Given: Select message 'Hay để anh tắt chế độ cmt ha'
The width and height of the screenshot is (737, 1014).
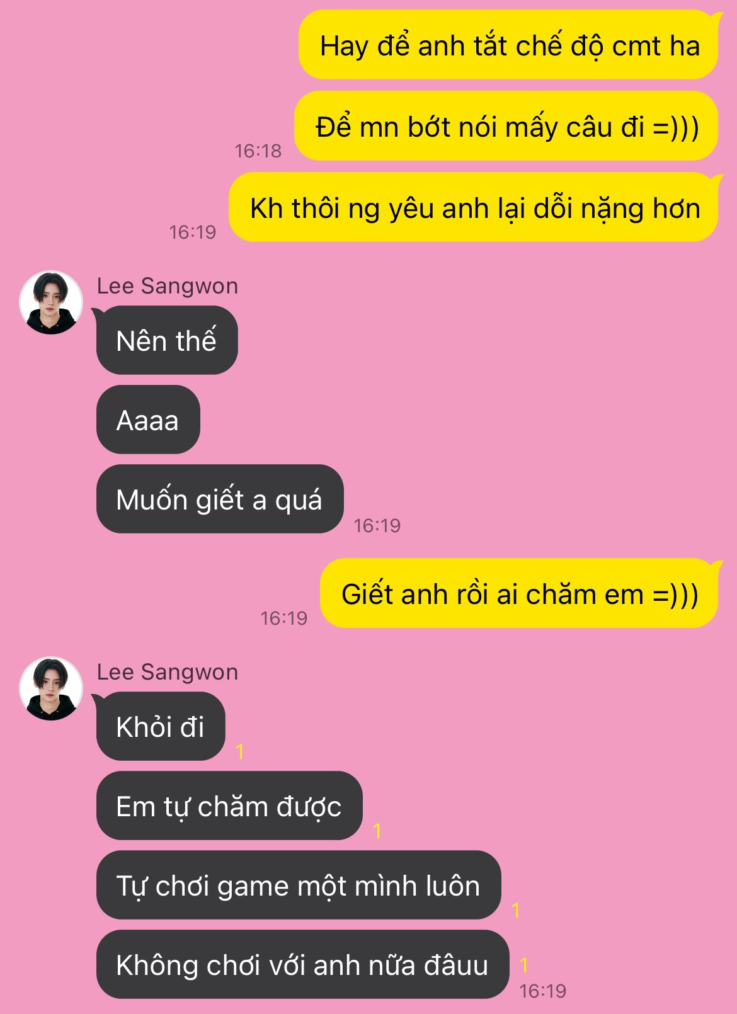Looking at the screenshot, I should [x=509, y=45].
